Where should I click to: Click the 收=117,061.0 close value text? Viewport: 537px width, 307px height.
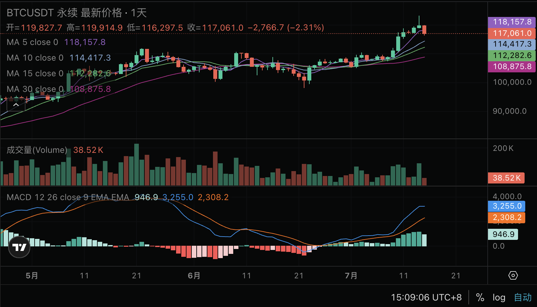click(x=215, y=28)
